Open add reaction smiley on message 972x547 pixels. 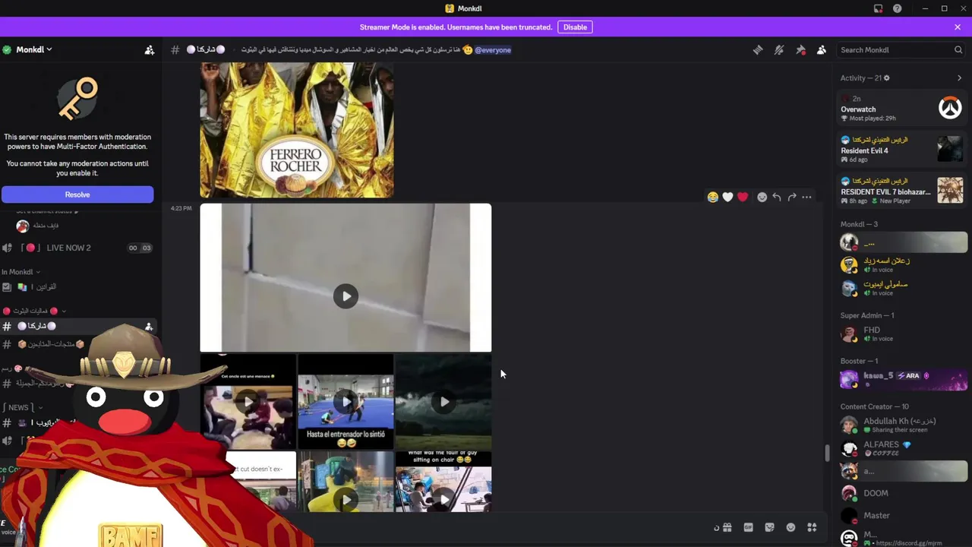click(x=762, y=197)
